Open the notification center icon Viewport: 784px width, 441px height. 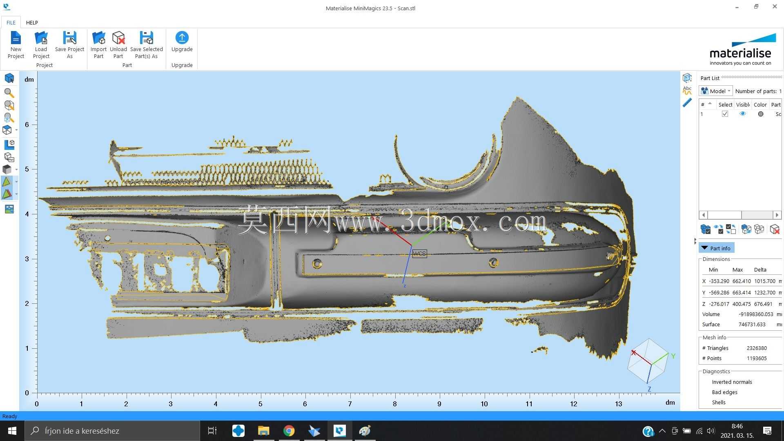click(767, 431)
